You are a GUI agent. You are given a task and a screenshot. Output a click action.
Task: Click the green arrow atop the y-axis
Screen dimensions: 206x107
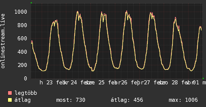(31, 3)
